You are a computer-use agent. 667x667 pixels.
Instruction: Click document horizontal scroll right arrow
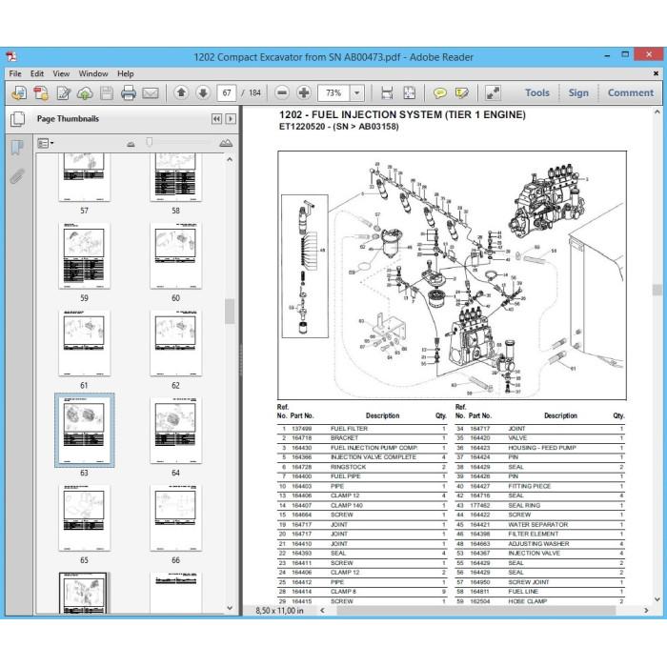click(647, 611)
